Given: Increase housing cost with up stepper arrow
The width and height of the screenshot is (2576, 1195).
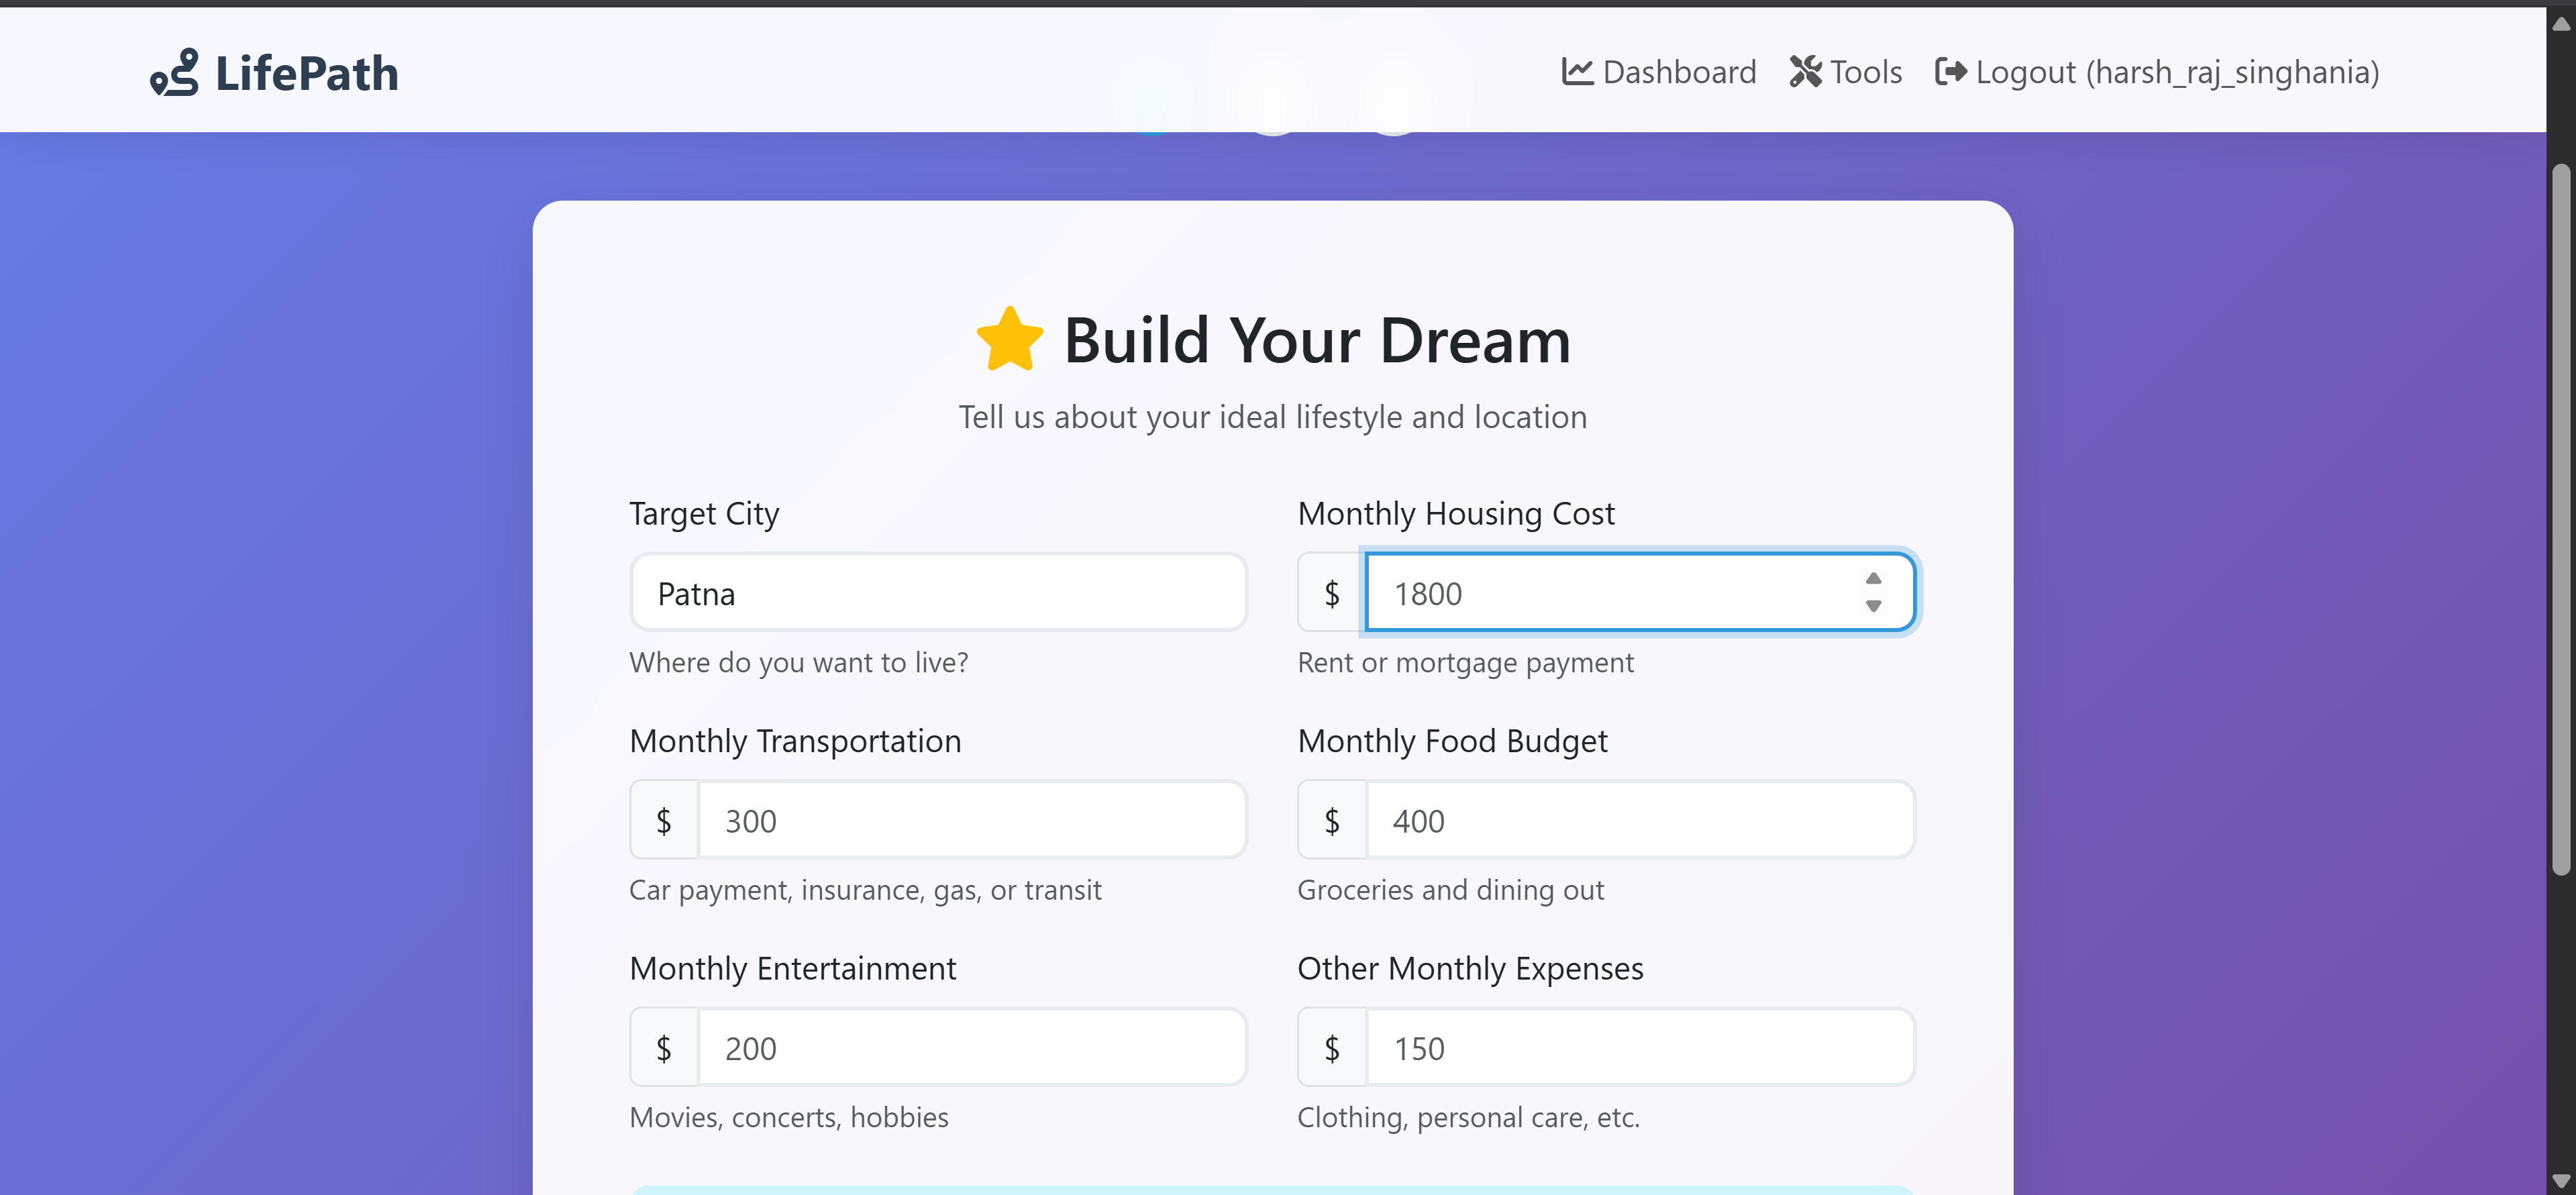Looking at the screenshot, I should (x=1873, y=579).
